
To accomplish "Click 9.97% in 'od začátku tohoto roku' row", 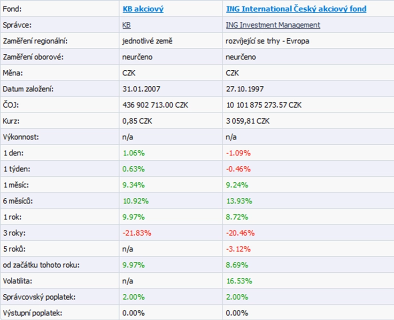I will coord(133,265).
